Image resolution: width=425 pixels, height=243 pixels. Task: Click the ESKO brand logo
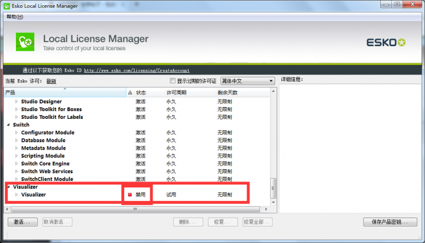point(387,43)
